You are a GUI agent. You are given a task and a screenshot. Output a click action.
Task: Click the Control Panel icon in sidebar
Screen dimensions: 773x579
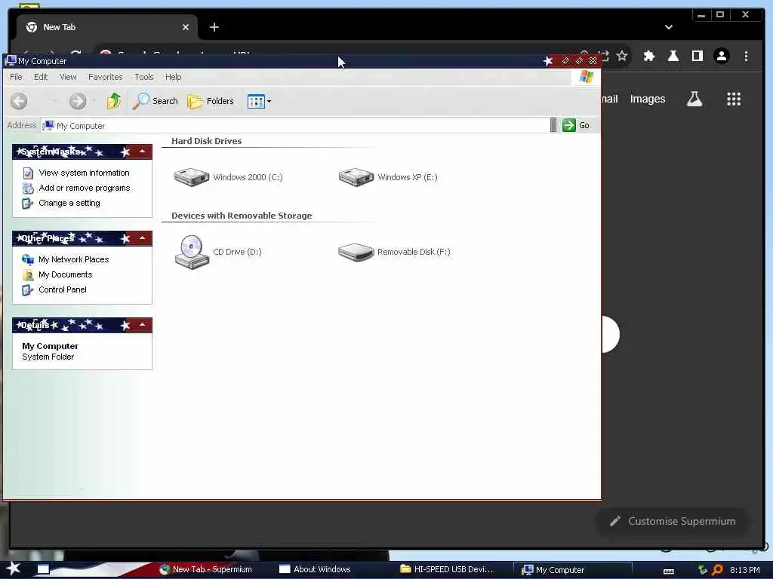(28, 290)
